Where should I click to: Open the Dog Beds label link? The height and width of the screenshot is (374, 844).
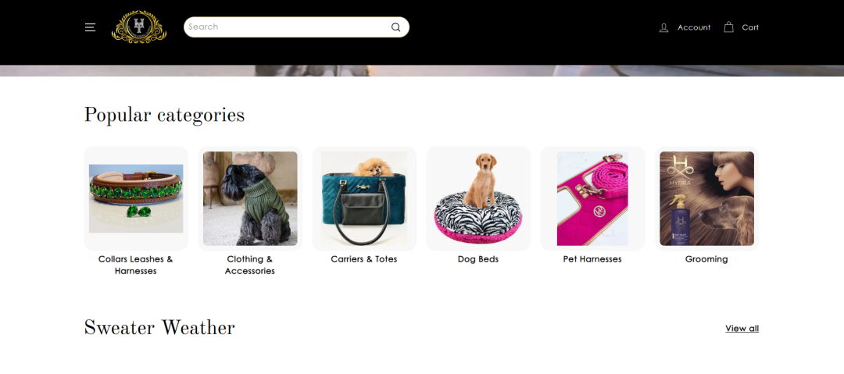pos(478,259)
